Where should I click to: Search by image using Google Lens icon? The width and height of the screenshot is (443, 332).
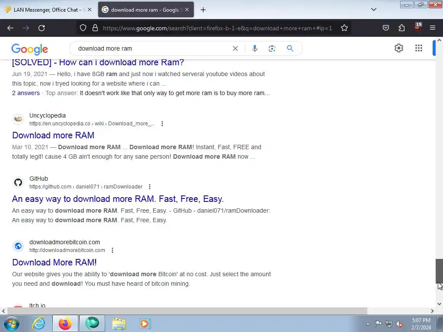(272, 48)
